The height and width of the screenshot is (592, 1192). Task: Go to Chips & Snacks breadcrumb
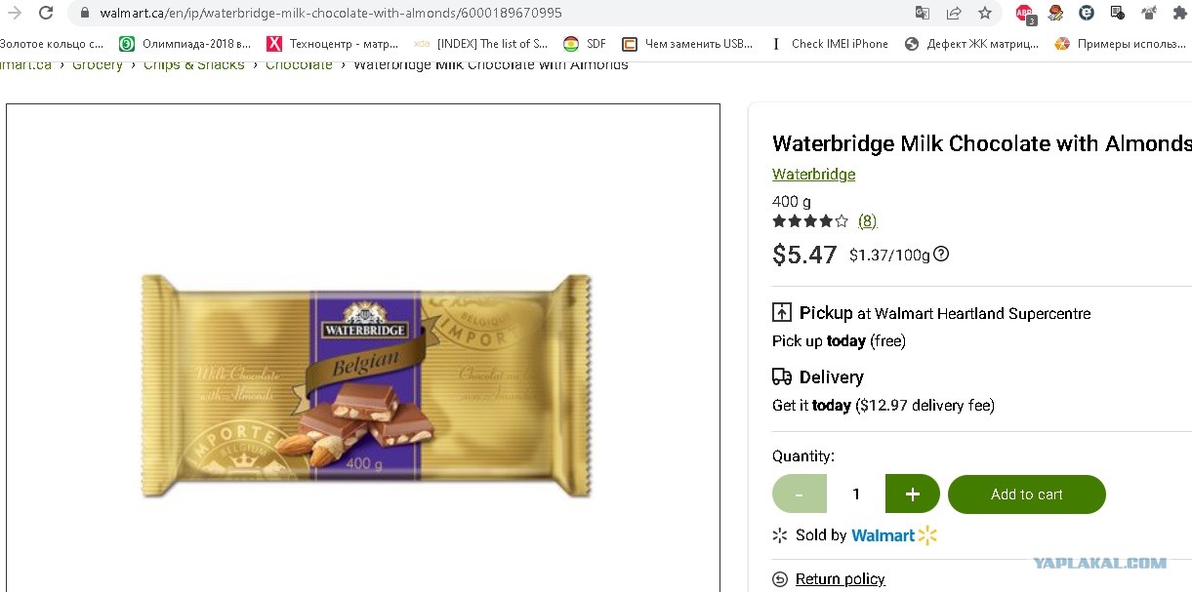point(194,64)
